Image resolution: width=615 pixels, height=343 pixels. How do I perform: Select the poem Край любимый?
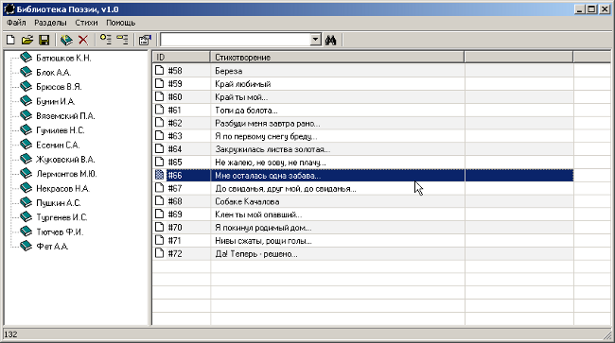243,84
